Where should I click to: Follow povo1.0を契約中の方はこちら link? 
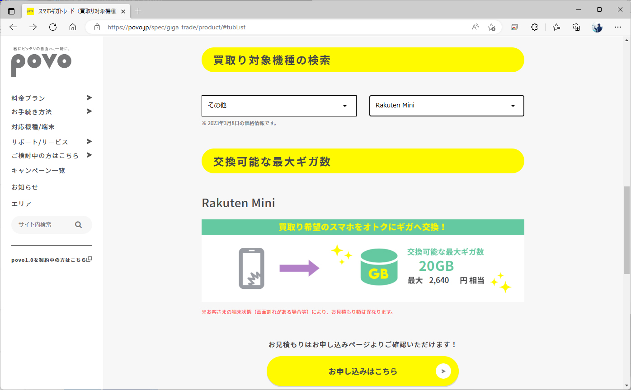(x=49, y=260)
